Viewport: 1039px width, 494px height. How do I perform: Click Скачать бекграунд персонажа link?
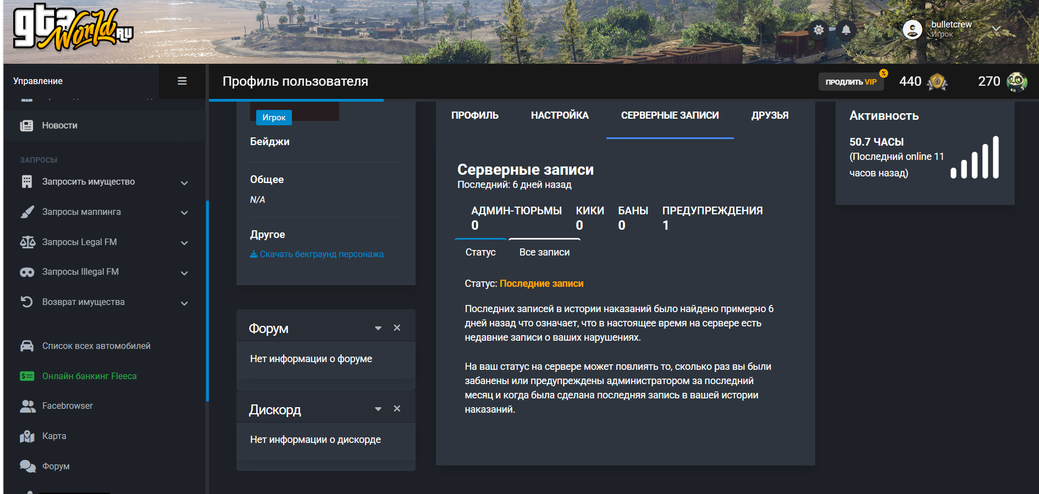(317, 254)
